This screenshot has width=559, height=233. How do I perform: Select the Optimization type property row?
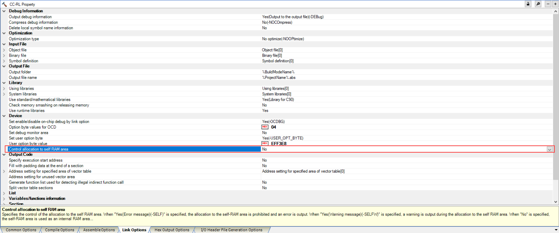(x=24, y=39)
